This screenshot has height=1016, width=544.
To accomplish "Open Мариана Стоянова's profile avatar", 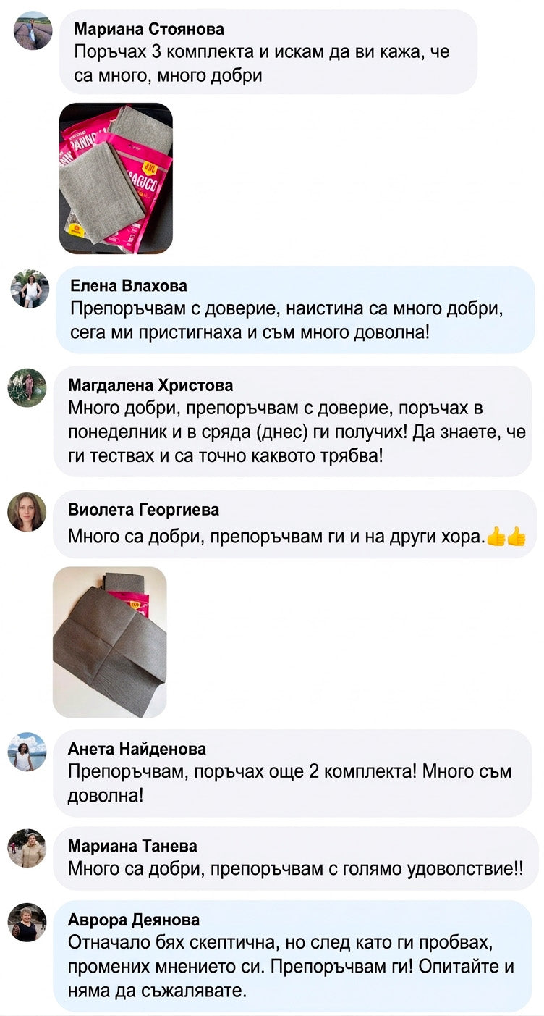I will tap(33, 31).
